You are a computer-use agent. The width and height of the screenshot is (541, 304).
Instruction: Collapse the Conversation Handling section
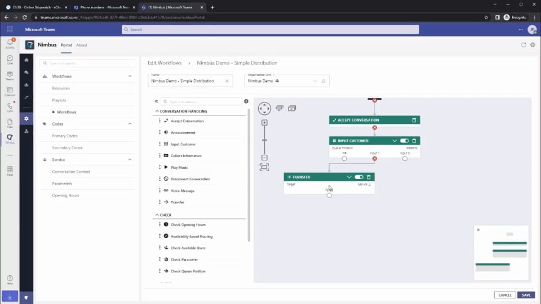(x=157, y=111)
